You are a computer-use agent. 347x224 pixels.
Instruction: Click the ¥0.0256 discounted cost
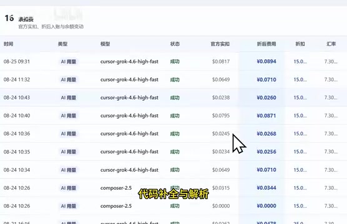[x=266, y=152]
